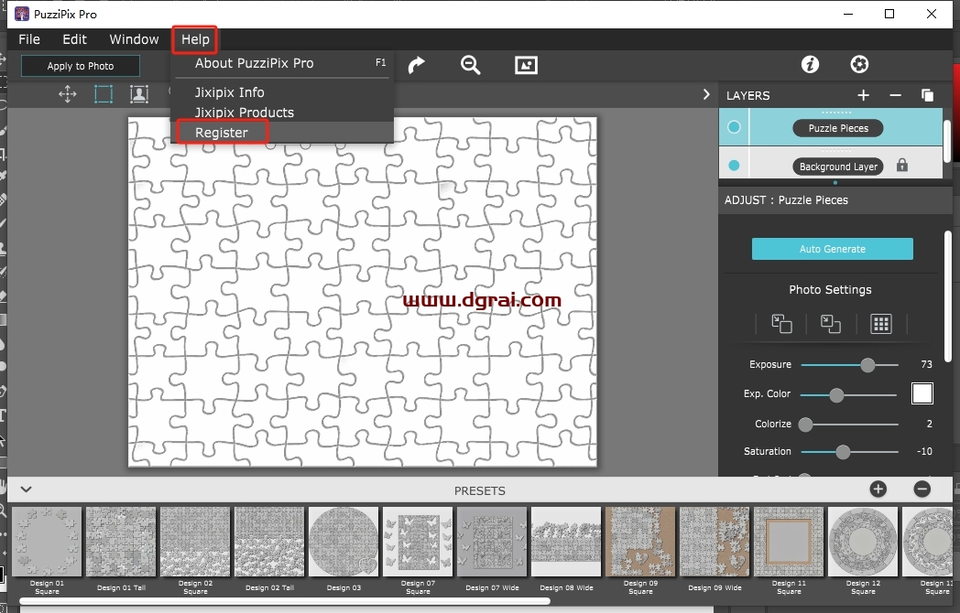Add a preset with plus circle icon
The image size is (960, 613).
click(878, 489)
